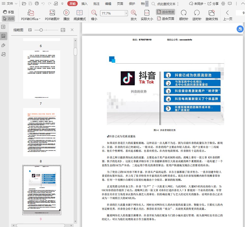Viewport: 245px width, 227px height.
Task: Go to 上一页 previous page
Action: [227, 15]
